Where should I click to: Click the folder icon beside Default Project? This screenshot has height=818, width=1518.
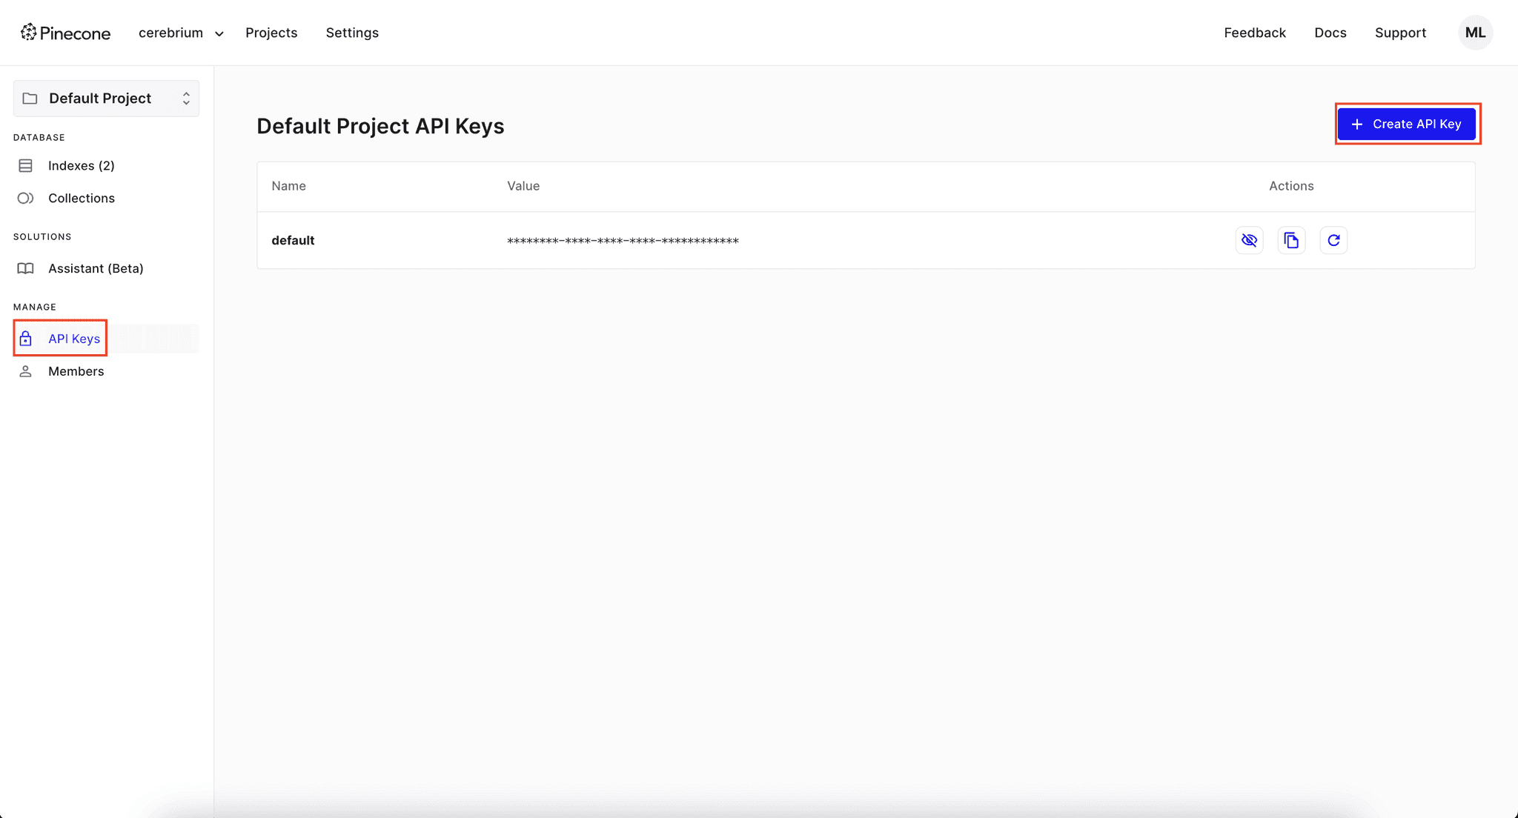point(30,98)
